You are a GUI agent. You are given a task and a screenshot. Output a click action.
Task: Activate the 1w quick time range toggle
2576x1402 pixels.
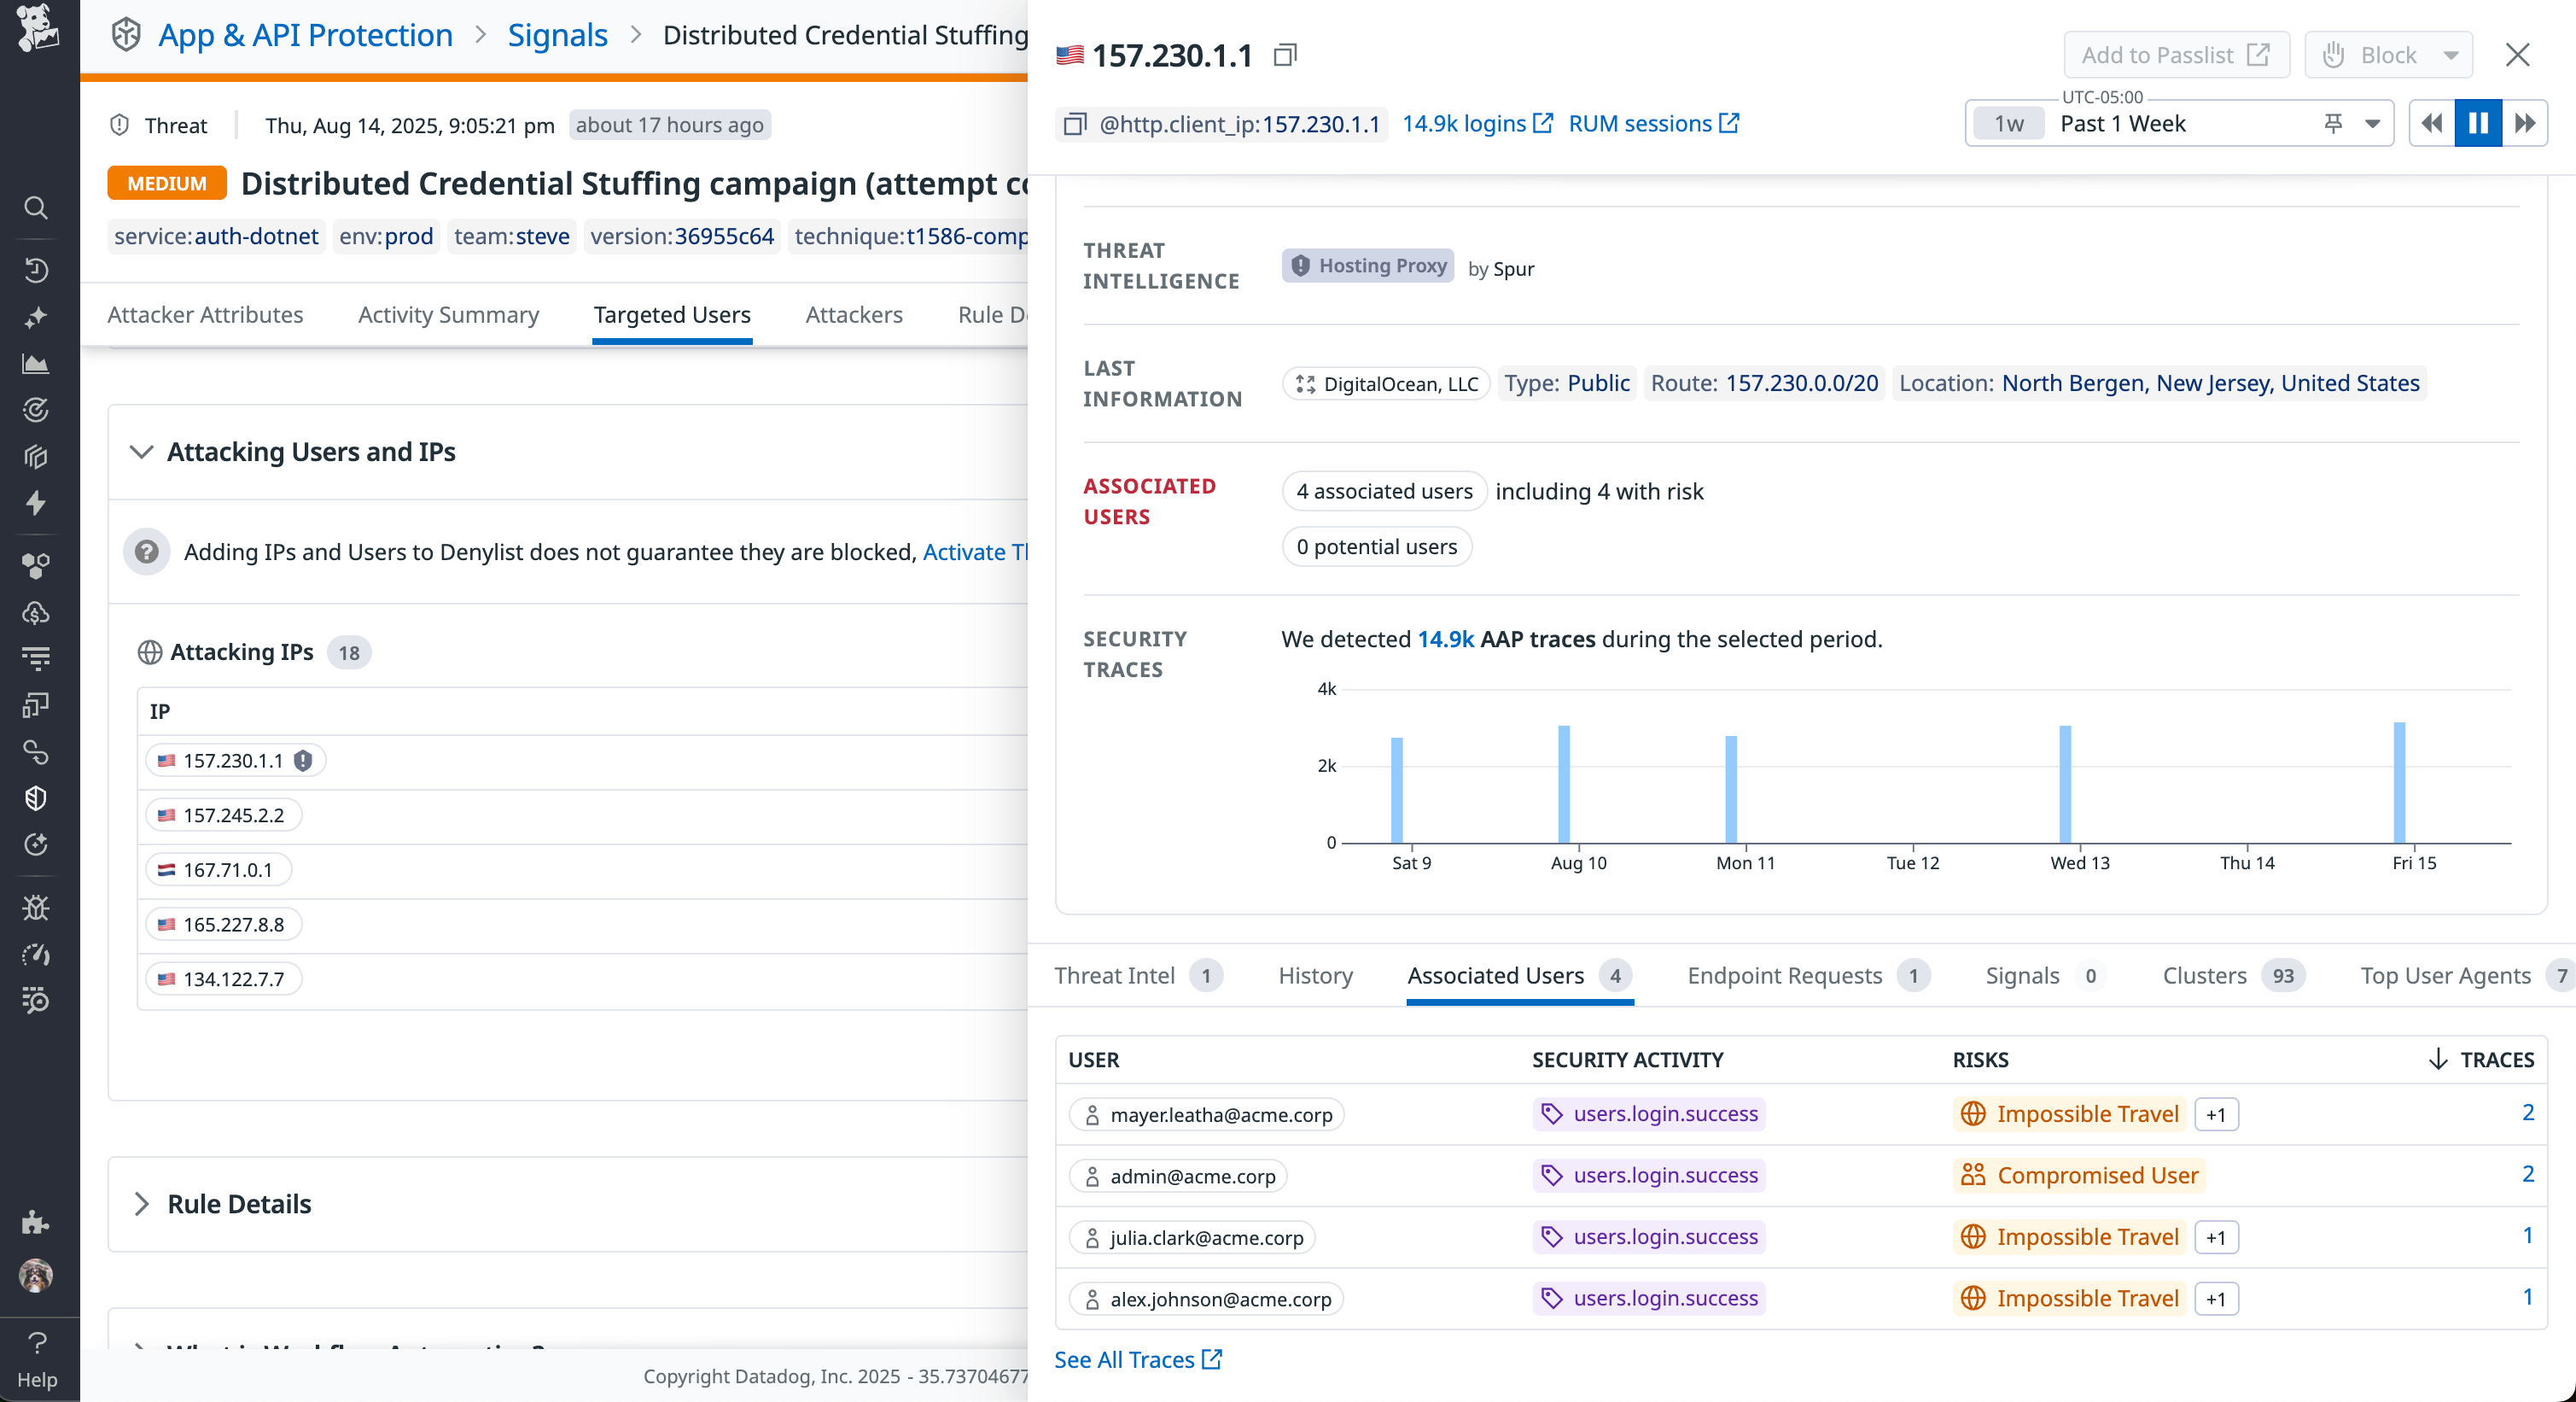tap(2008, 123)
